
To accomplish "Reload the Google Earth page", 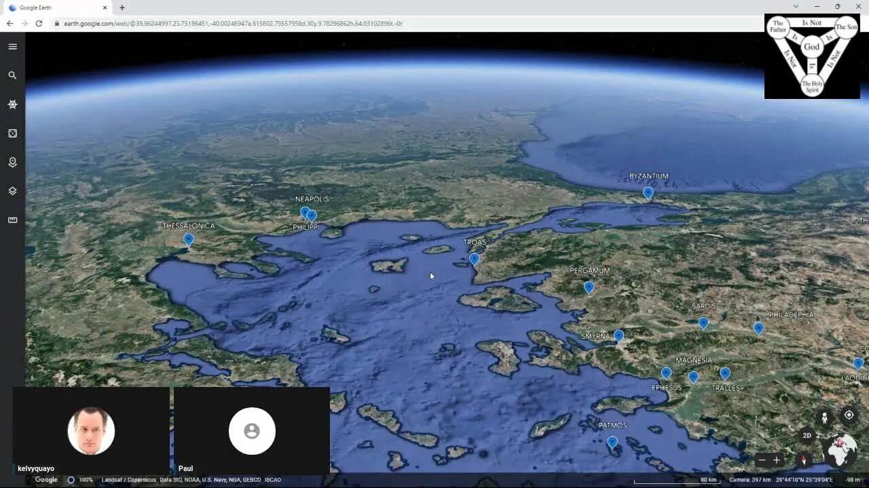I will click(39, 23).
